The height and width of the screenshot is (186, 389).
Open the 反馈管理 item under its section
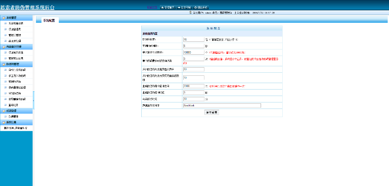13,116
